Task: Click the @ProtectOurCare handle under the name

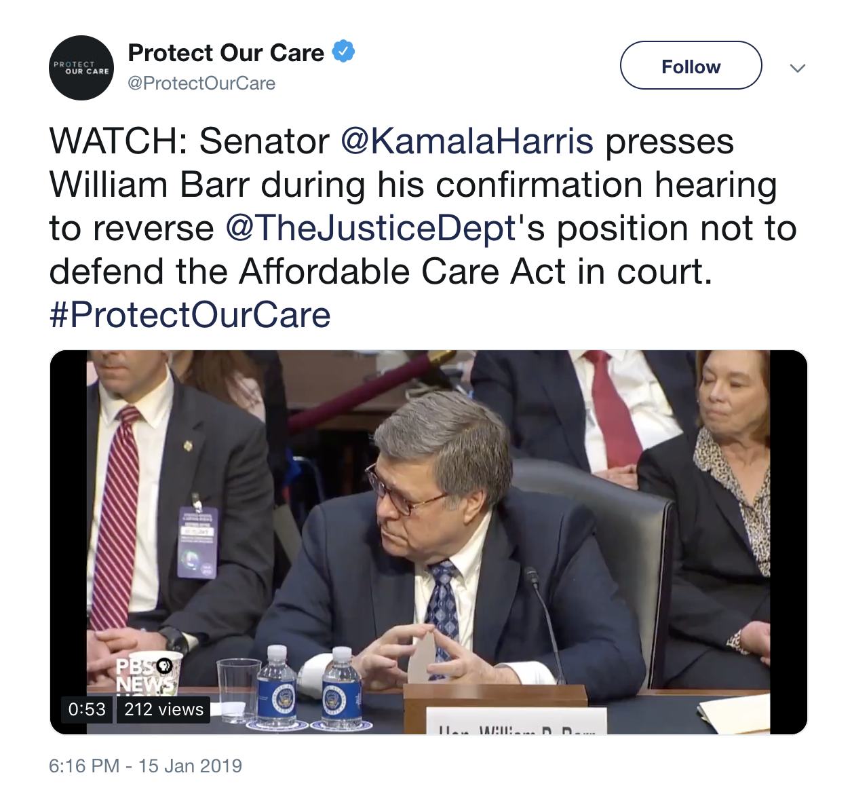Action: 201,83
